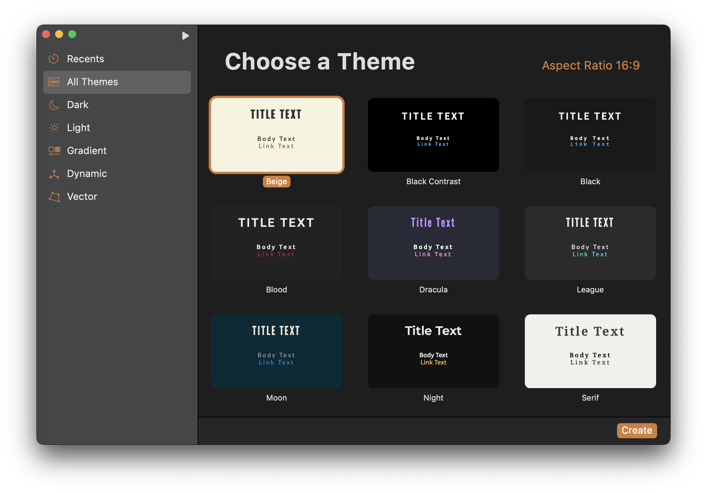707x493 pixels.
Task: Click the Vector shape icon
Action: (54, 197)
